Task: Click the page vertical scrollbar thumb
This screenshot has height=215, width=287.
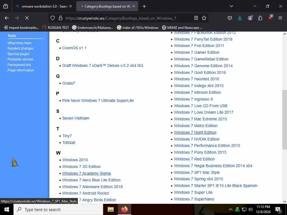Action: pyautogui.click(x=285, y=120)
